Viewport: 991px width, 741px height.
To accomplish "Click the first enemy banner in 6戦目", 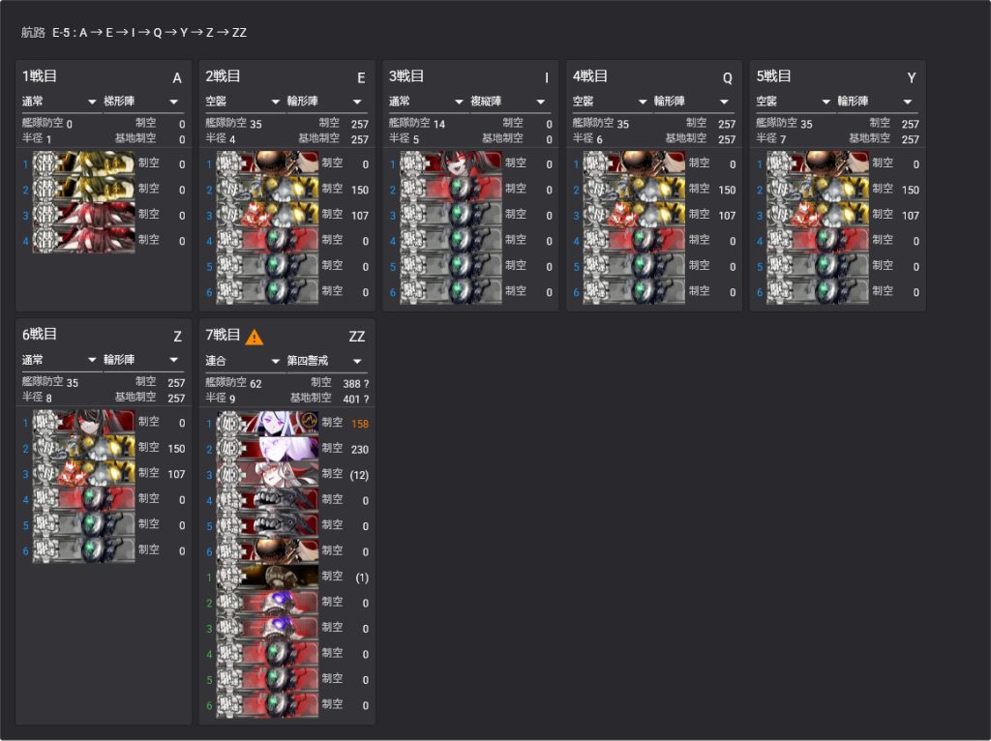I will pyautogui.click(x=82, y=422).
